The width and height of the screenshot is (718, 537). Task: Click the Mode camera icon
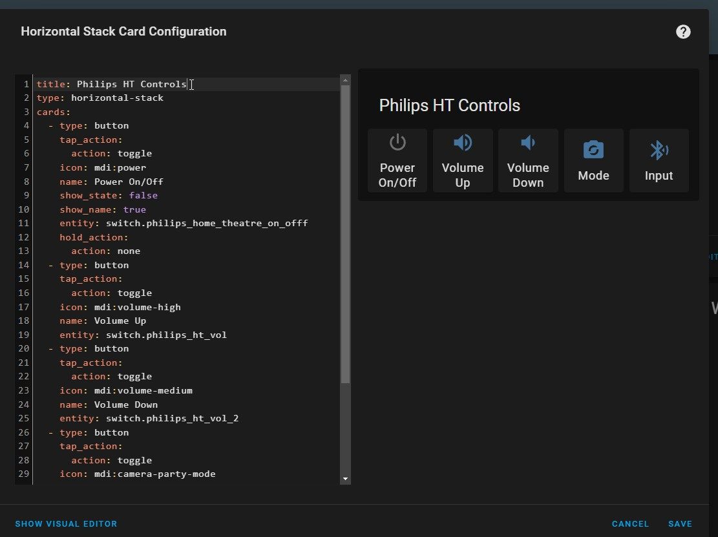[x=593, y=150]
